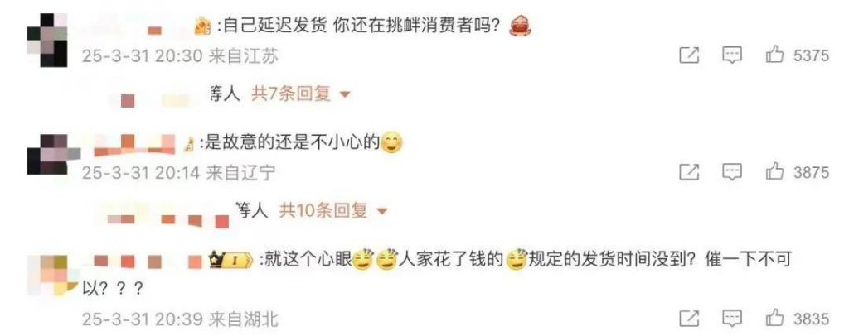Reply to the comment from Jiangsu
The height and width of the screenshot is (336, 849).
(732, 55)
